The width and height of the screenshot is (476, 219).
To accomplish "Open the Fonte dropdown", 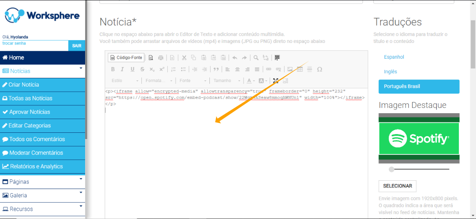I will pyautogui.click(x=193, y=81).
